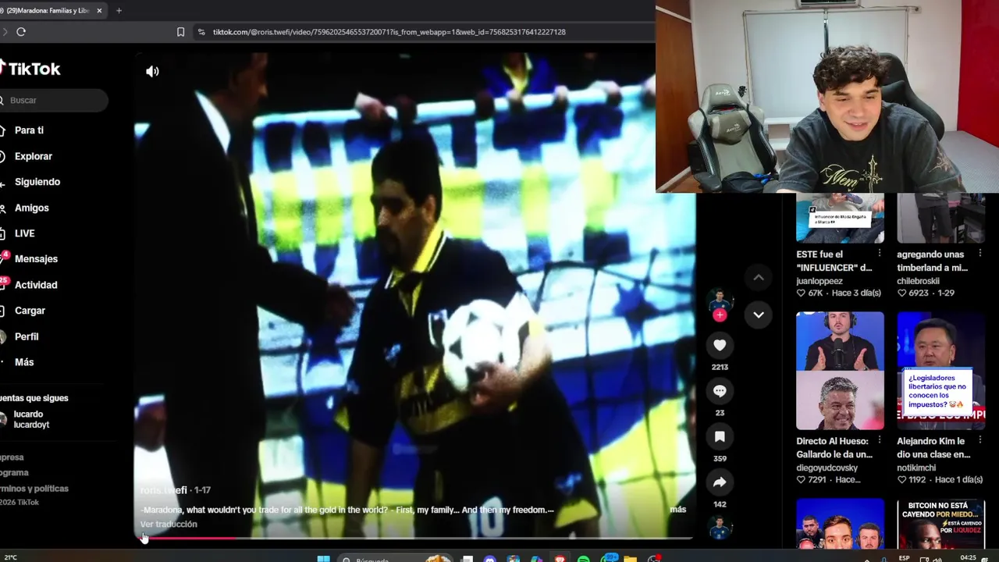The image size is (999, 562).
Task: Open Spotify from the taskbar
Action: coord(584,559)
